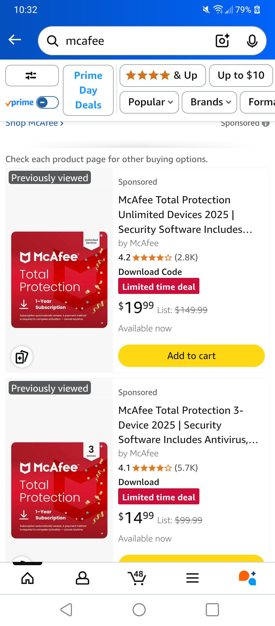Add McAfee Unlimited Devices to cart
Screen dimensions: 275x626
coord(191,356)
